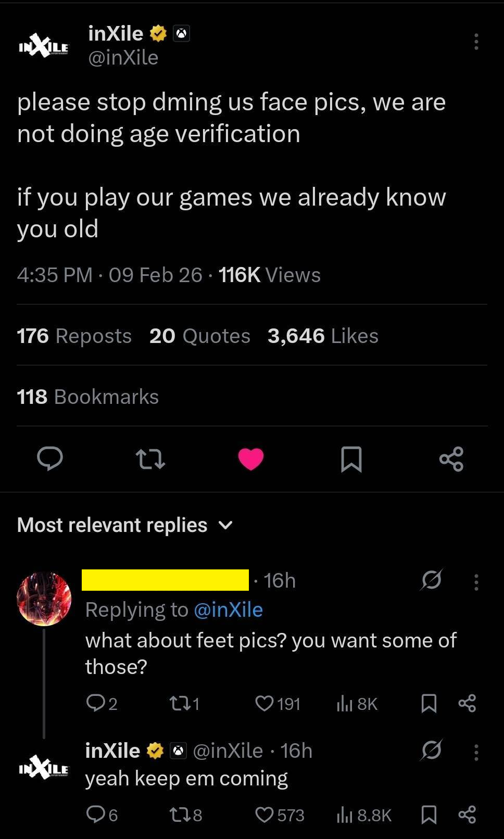Open the @inXile mention link in reply
504x839 pixels.
[228, 609]
